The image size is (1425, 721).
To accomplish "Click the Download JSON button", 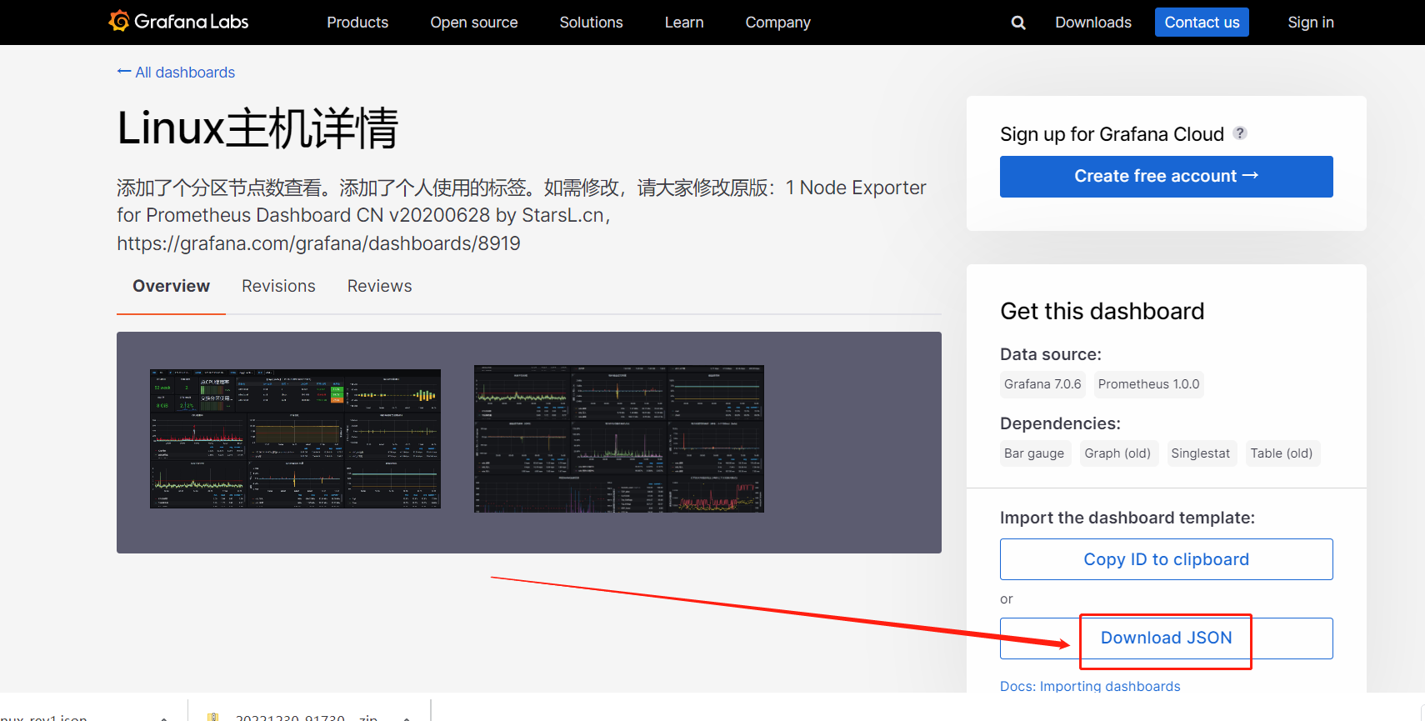I will pyautogui.click(x=1166, y=638).
